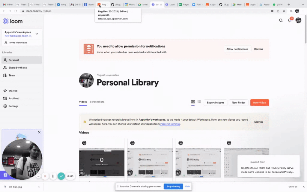Click the browser forward arrow
This screenshot has width=307, height=192.
pyautogui.click(x=10, y=11)
